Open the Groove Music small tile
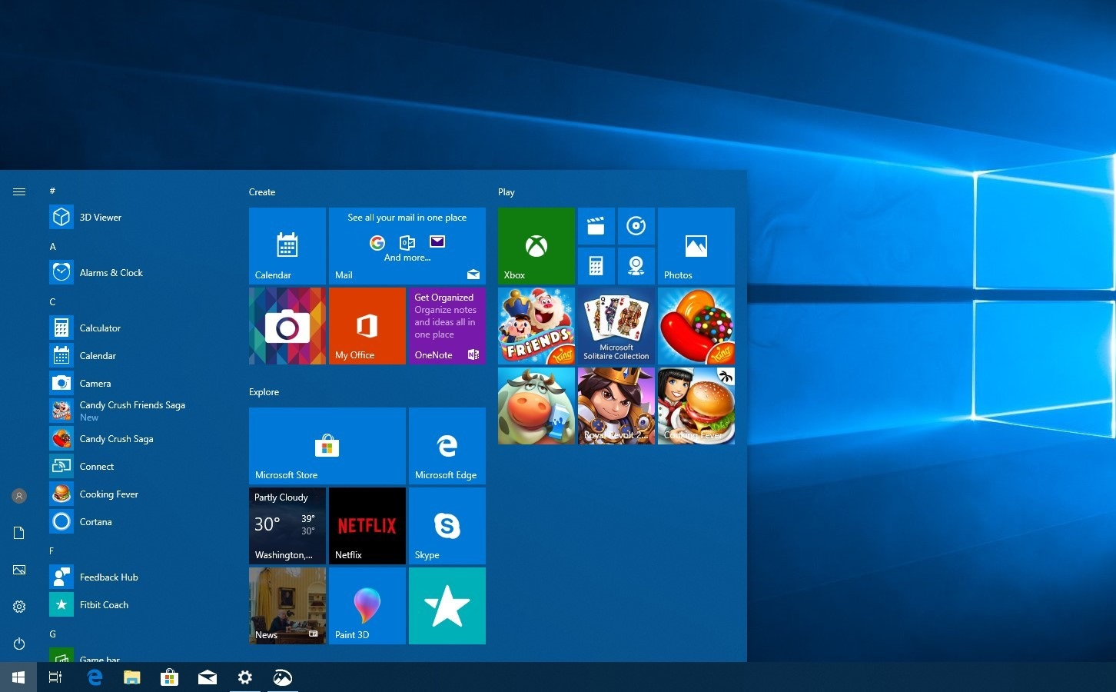Viewport: 1116px width, 692px height. tap(636, 226)
